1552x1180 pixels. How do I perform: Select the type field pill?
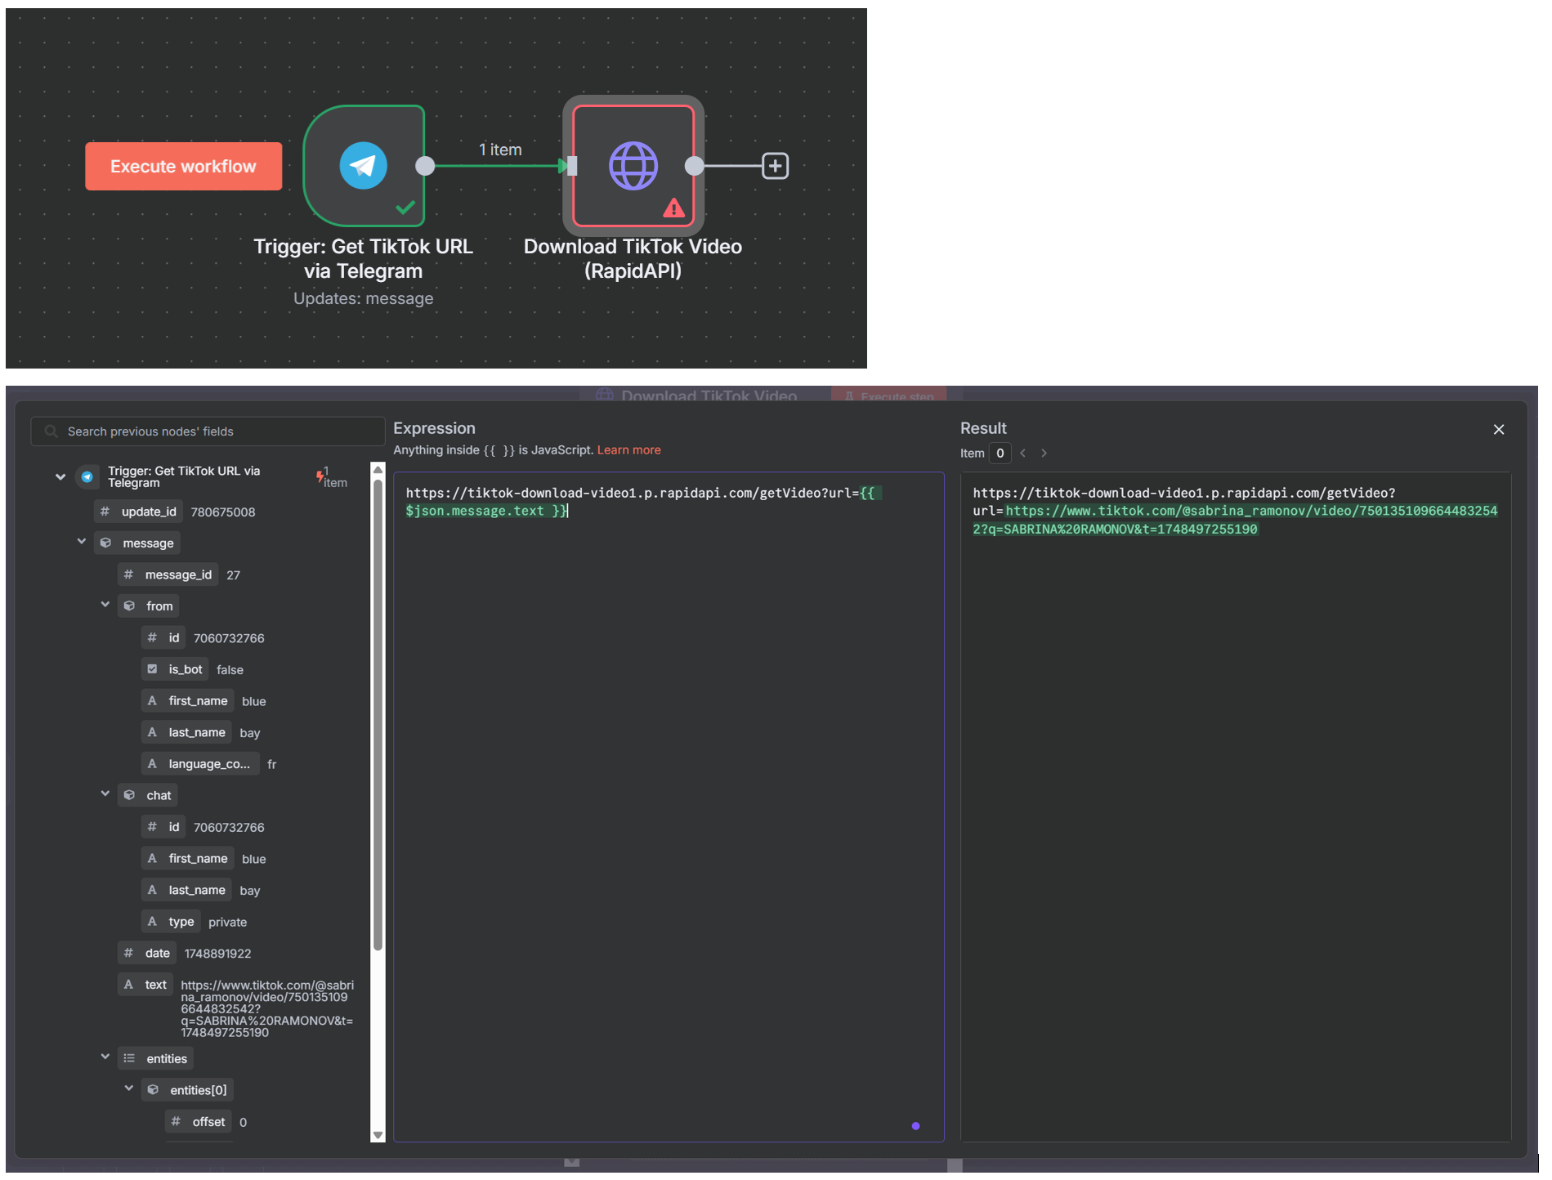pos(171,922)
